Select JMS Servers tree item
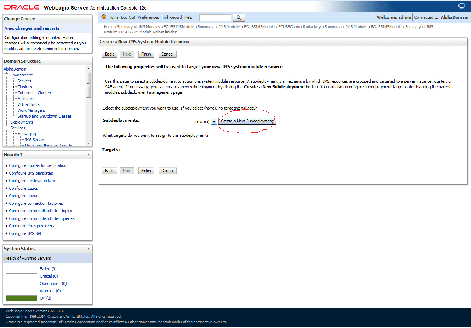Viewport: 471px width, 328px height. (35, 140)
